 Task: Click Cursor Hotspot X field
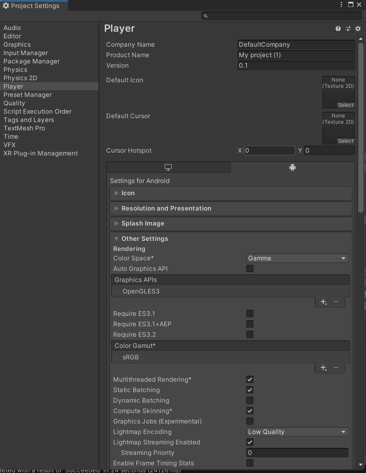tap(270, 151)
